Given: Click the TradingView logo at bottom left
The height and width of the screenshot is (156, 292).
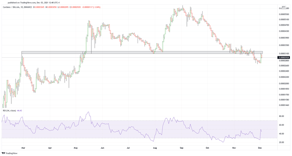Looking at the screenshot, I should coord(9,153).
